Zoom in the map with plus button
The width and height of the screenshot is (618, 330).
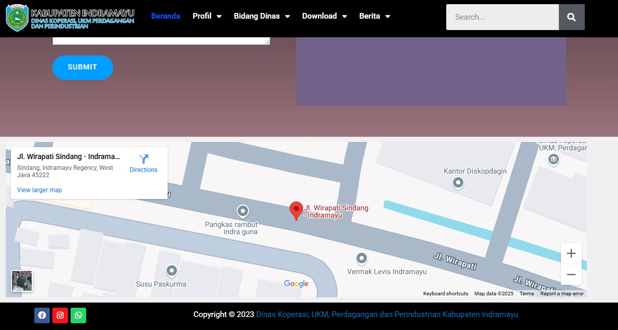[571, 253]
